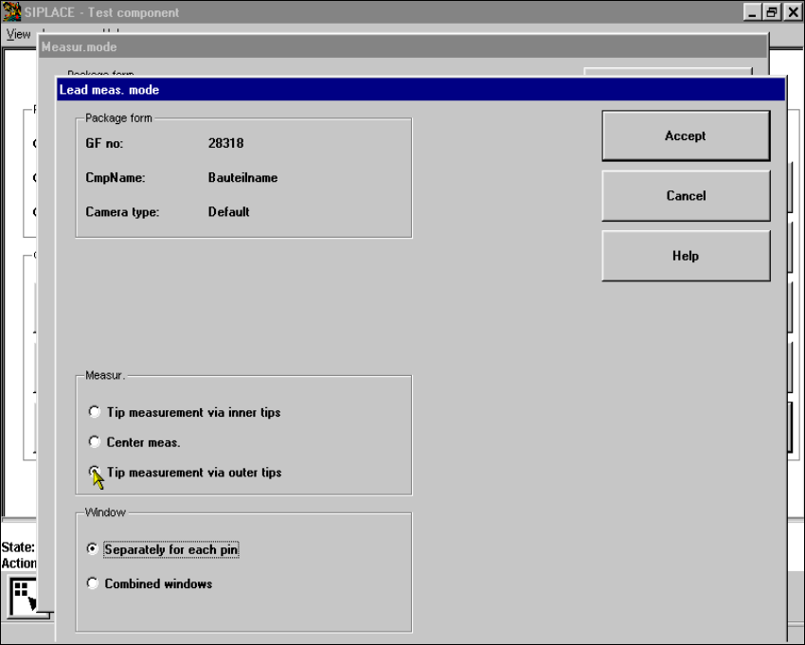Click GF no value 28318
Image resolution: width=805 pixels, height=645 pixels.
pos(226,143)
